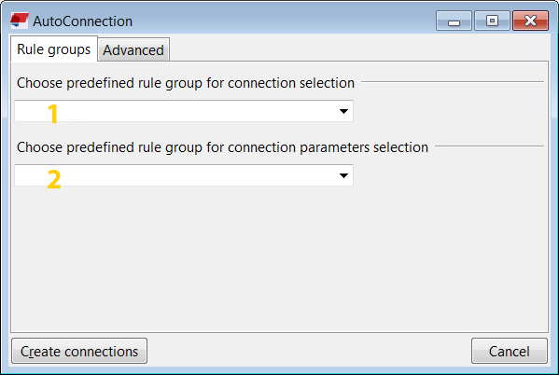Select the Rule groups tab
The height and width of the screenshot is (375, 559).
coord(54,49)
